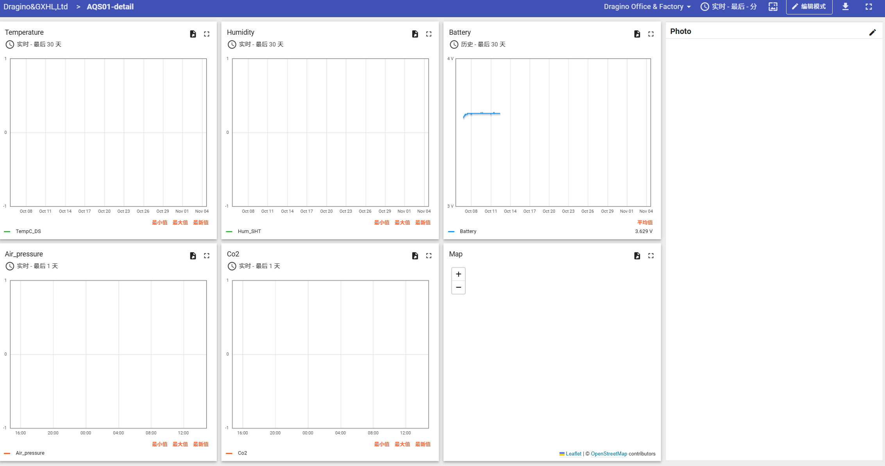The image size is (885, 466).
Task: Expand the Map widget to fullscreen
Action: click(651, 256)
